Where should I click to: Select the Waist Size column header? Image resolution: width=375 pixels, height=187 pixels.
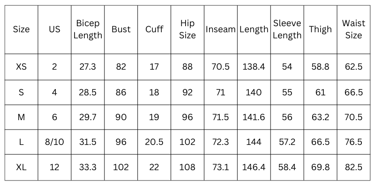click(x=353, y=29)
